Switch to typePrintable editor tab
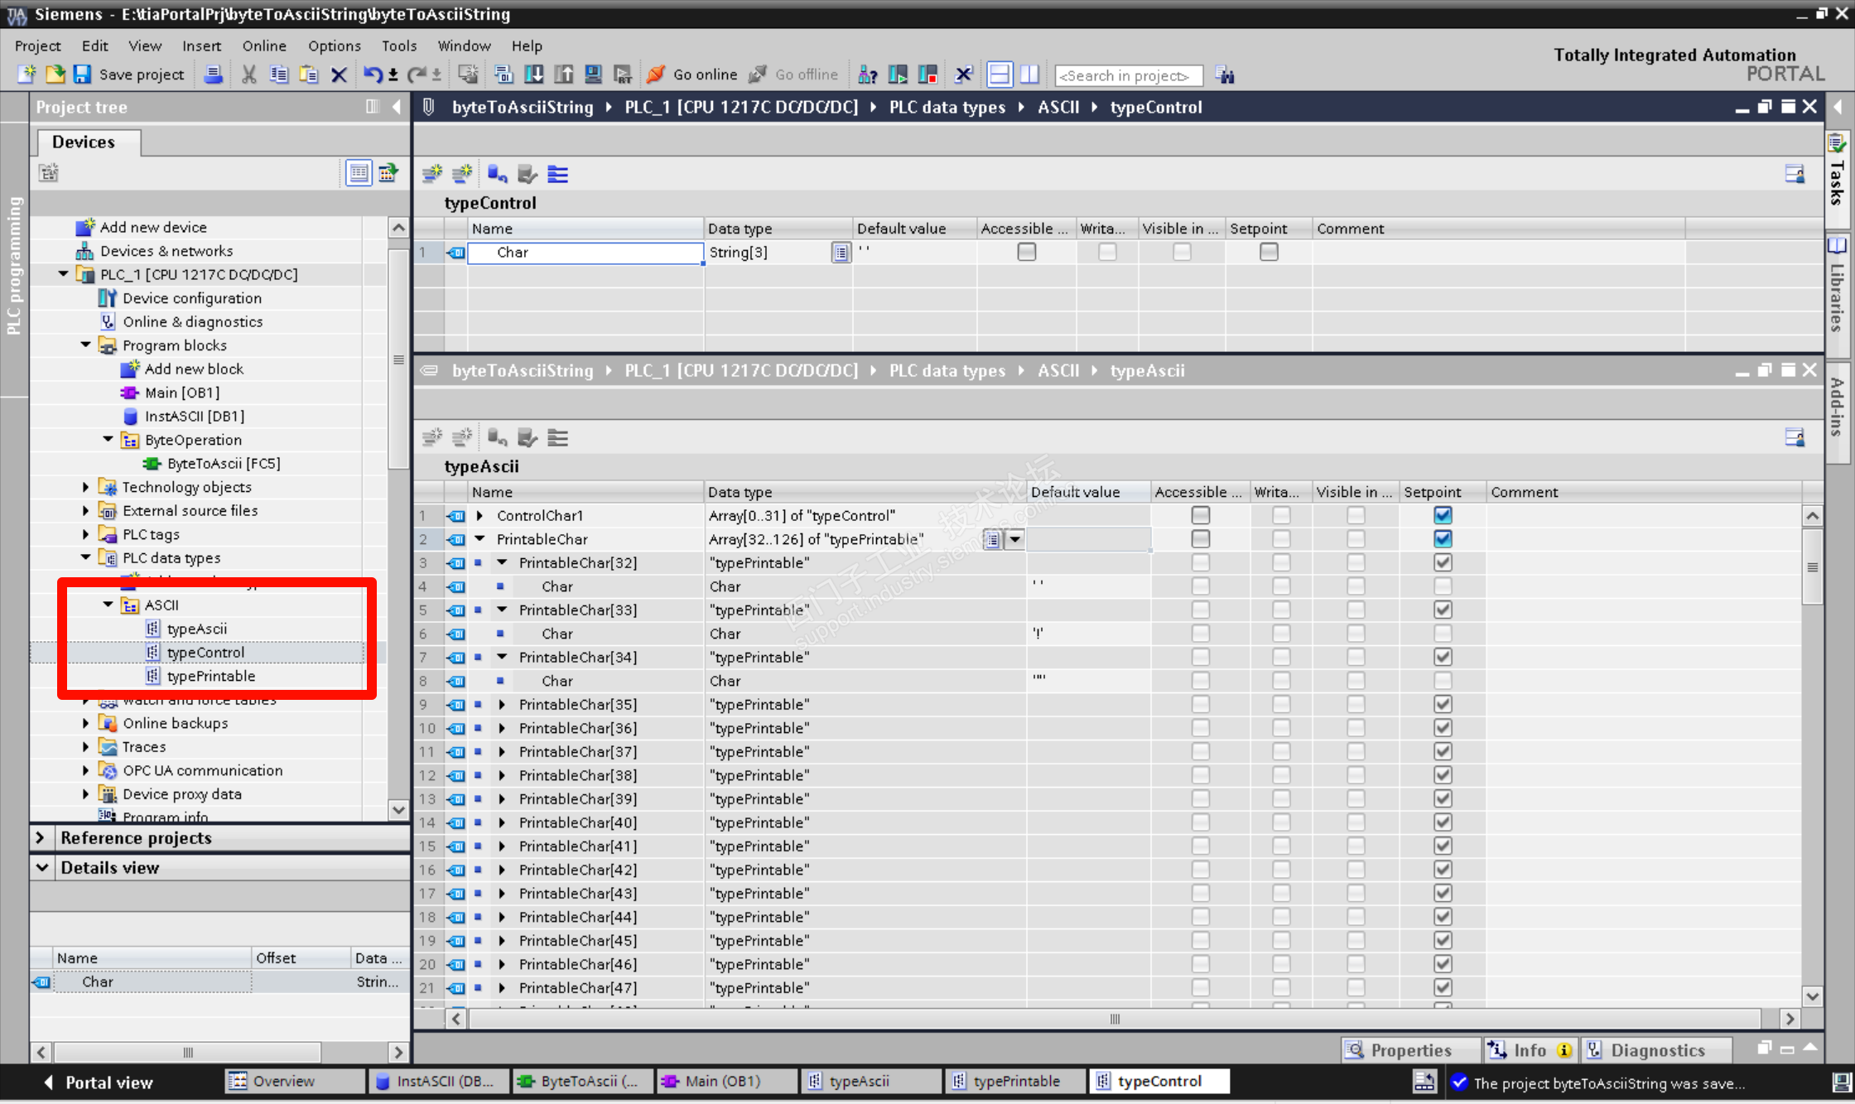This screenshot has height=1104, width=1855. pos(1014,1081)
